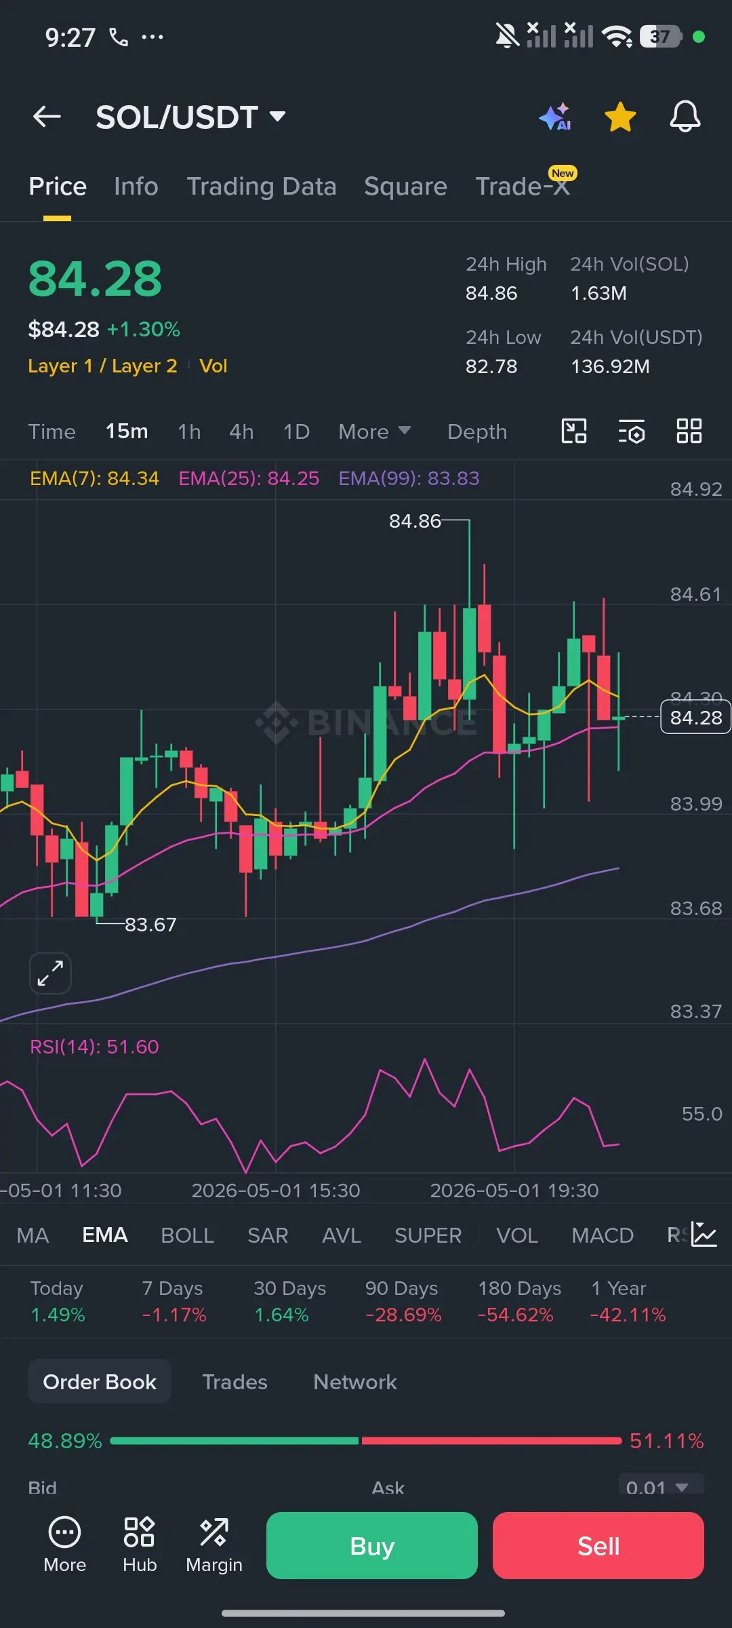
Task: Enable the MACD sub-indicator
Action: click(x=603, y=1235)
